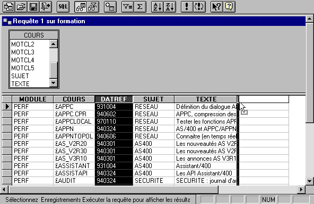The height and width of the screenshot is (204, 314).
Task: Sort ascending with the A-Z icon
Action: (x=157, y=6)
